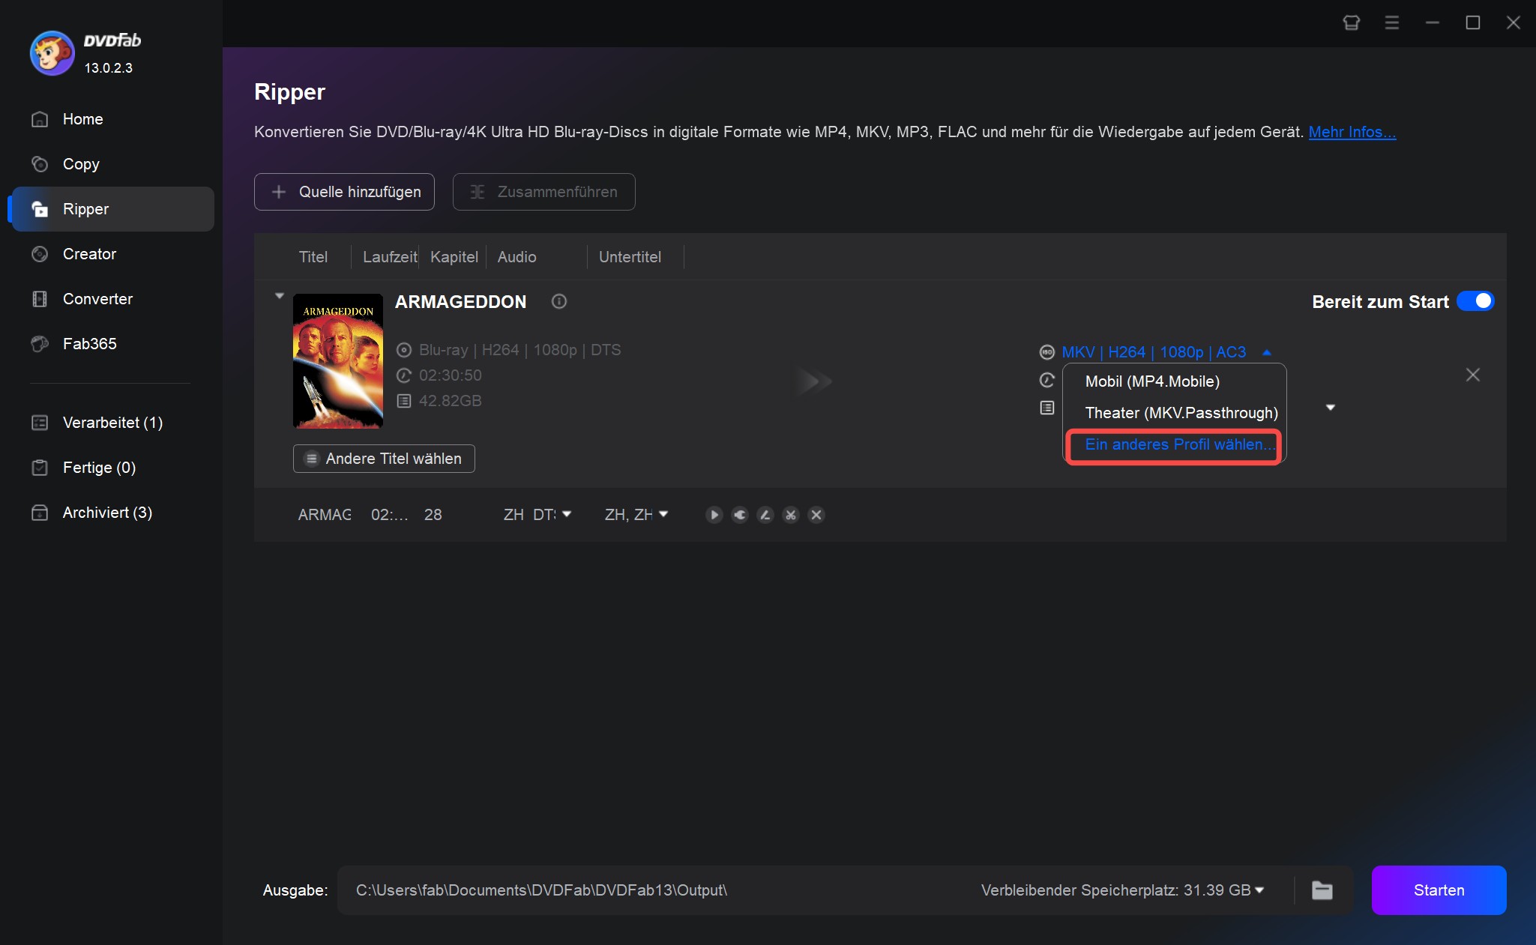Viewport: 1536px width, 945px height.
Task: Click the output duration clock icon
Action: [1047, 380]
